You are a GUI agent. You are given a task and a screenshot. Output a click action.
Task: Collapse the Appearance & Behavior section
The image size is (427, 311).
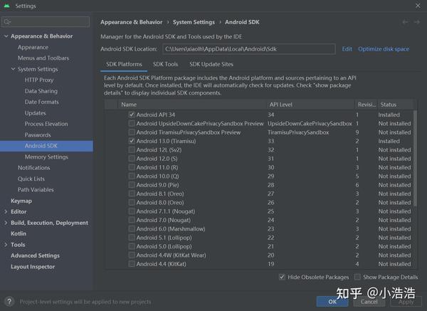coord(6,36)
